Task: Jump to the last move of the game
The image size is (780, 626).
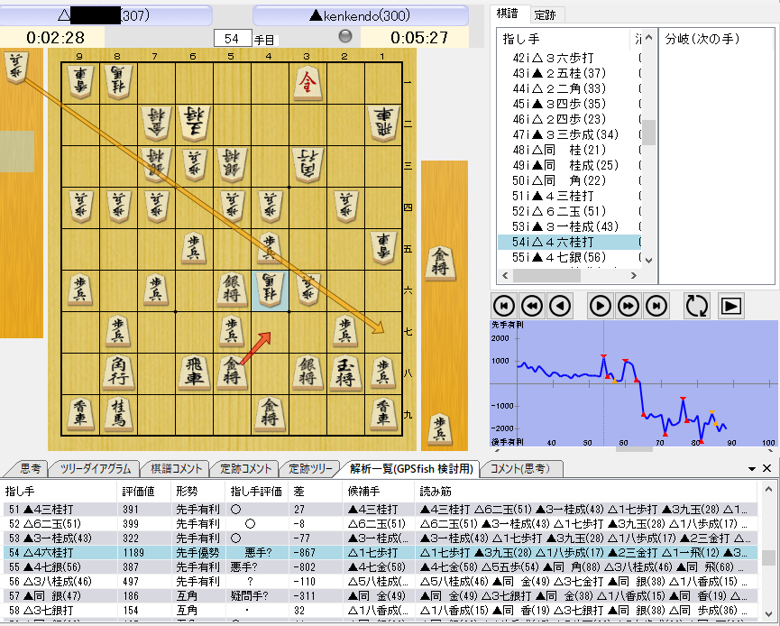Action: pyautogui.click(x=656, y=306)
